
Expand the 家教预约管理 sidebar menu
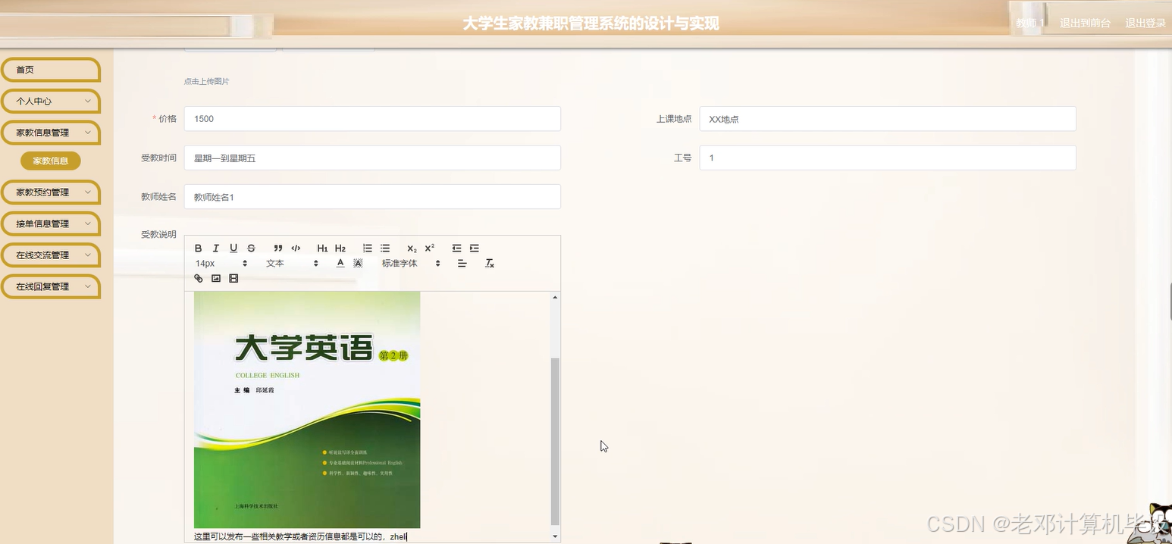[50, 192]
